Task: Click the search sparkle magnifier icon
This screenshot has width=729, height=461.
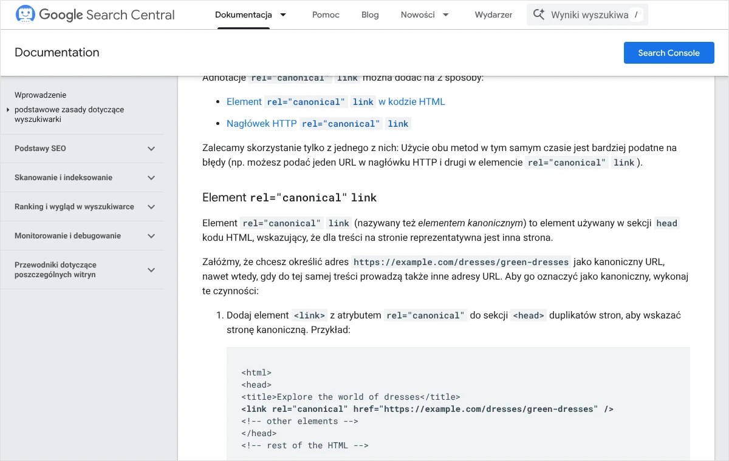Action: point(538,15)
